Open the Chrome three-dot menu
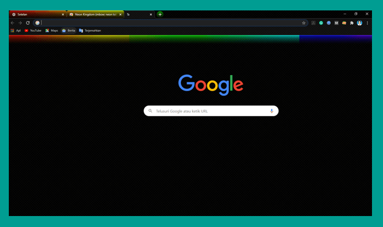The height and width of the screenshot is (227, 383). point(367,23)
